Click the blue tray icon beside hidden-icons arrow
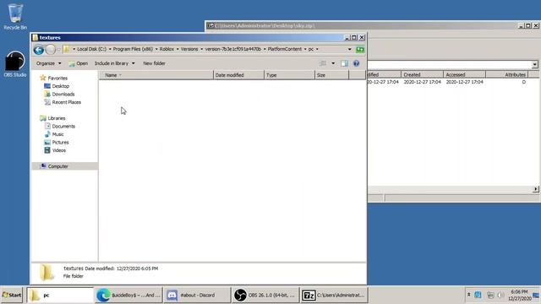The height and width of the screenshot is (304, 541). [x=478, y=295]
